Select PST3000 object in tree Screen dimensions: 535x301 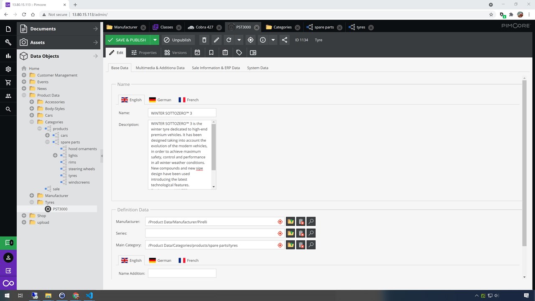click(60, 209)
